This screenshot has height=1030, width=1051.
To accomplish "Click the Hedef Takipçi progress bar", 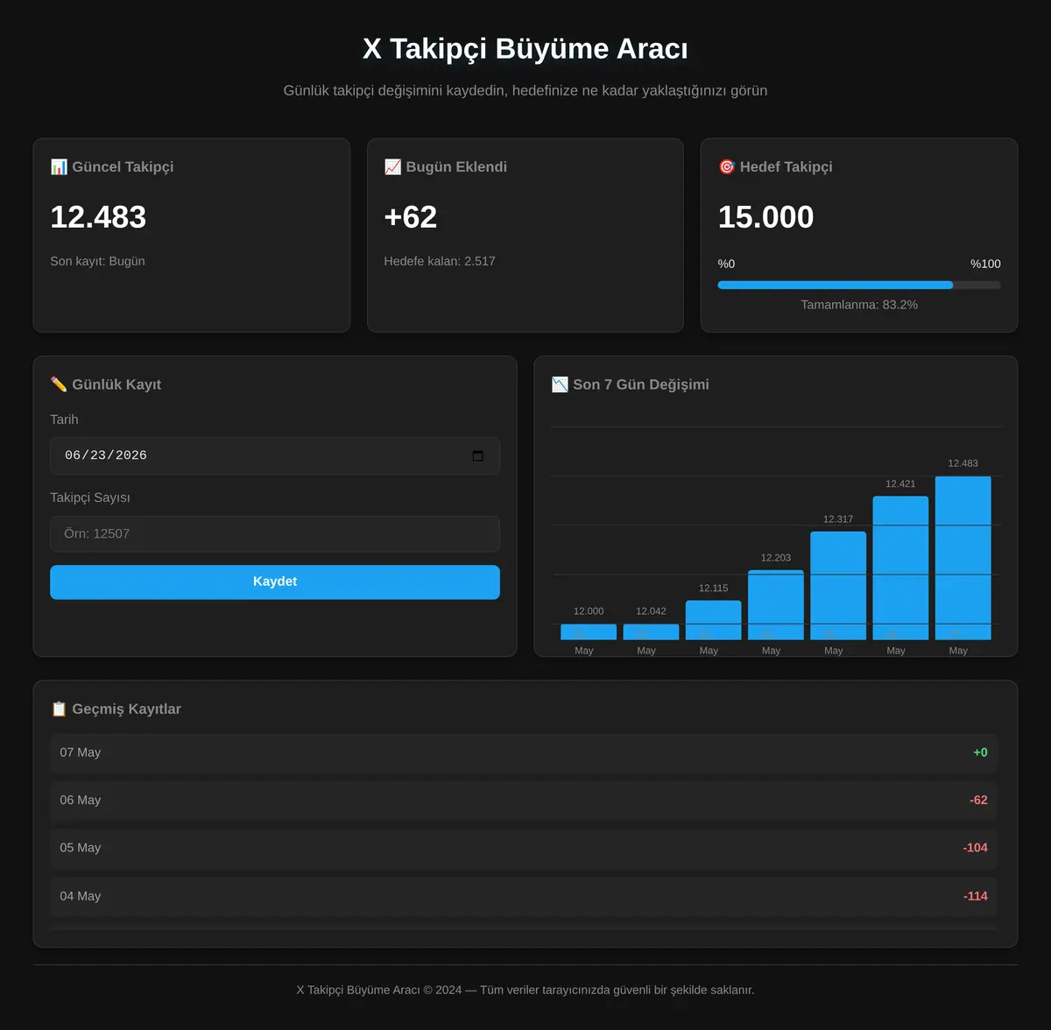I will pyautogui.click(x=859, y=285).
